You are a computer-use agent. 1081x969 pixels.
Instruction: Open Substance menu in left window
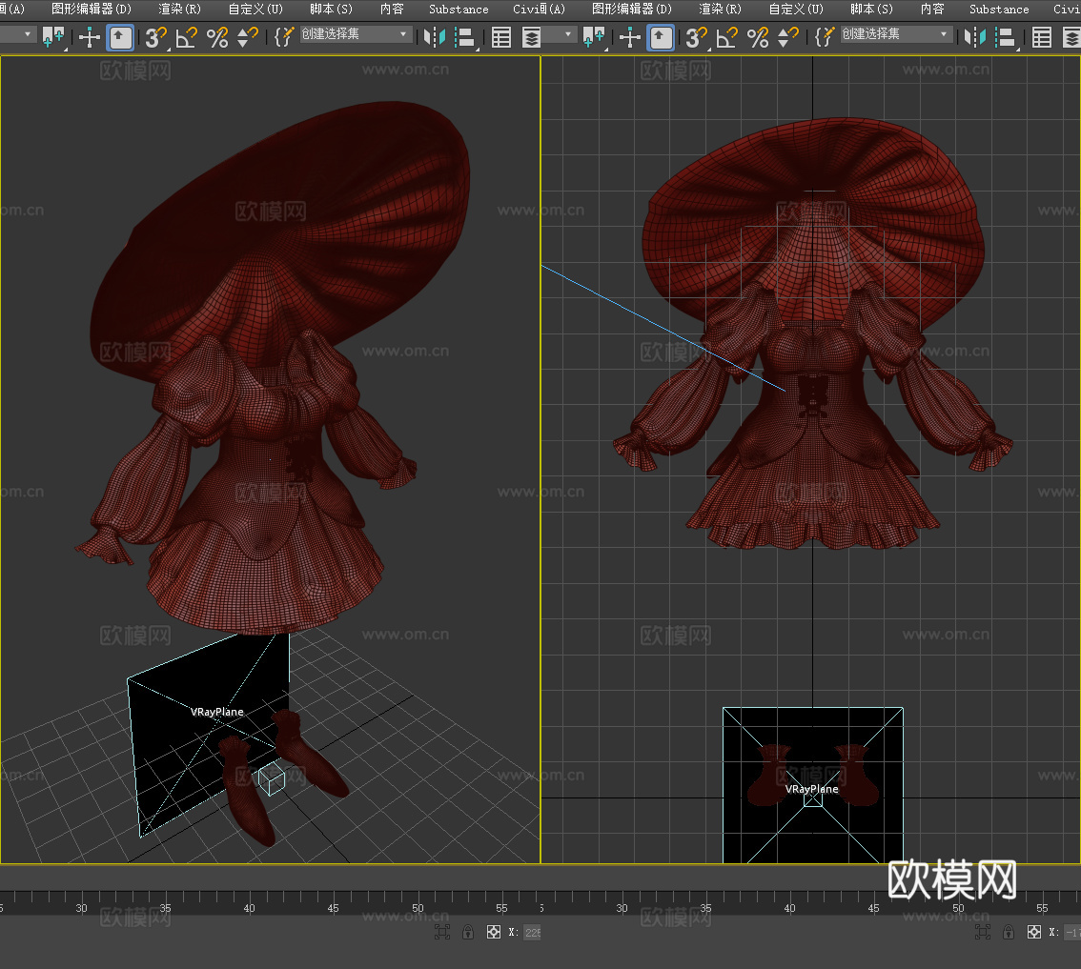pyautogui.click(x=459, y=9)
